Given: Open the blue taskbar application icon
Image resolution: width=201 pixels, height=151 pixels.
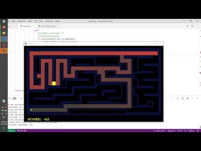Looking at the screenshot, I should click(4, 39).
